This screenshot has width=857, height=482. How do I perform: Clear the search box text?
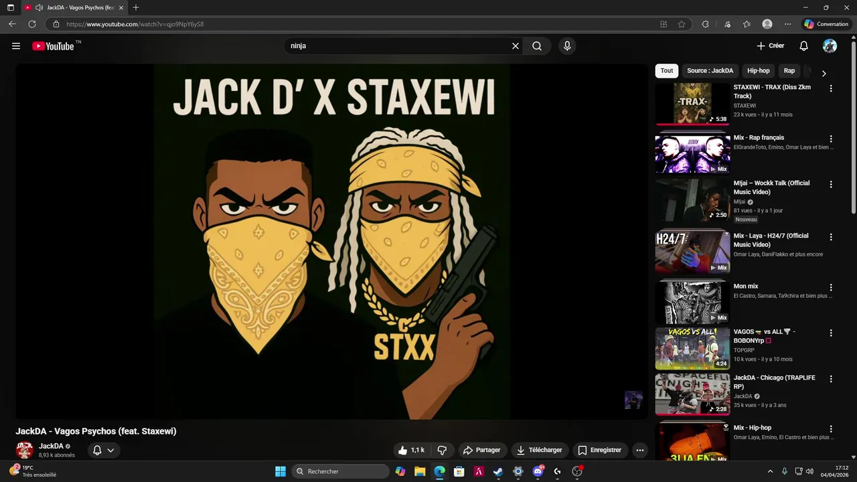[x=516, y=46]
